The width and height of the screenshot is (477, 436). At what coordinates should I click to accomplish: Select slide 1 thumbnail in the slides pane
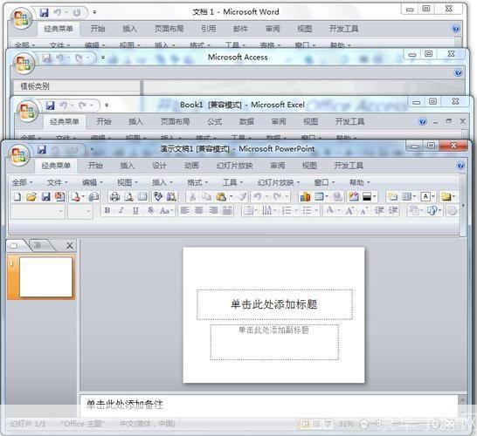coord(45,277)
